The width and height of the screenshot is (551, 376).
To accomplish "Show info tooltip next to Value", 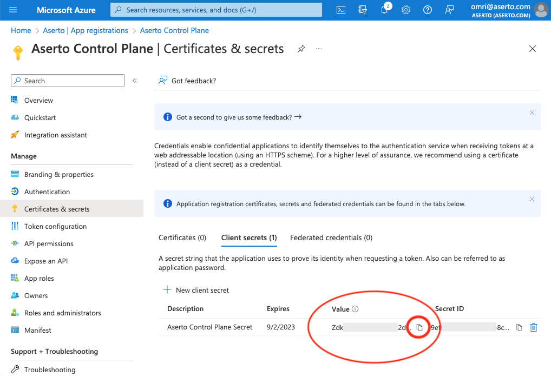I will (355, 309).
